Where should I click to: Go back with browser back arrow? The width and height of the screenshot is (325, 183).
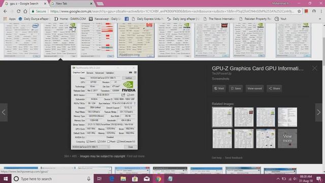pos(5,11)
